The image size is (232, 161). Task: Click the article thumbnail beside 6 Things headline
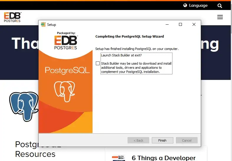[119, 158]
